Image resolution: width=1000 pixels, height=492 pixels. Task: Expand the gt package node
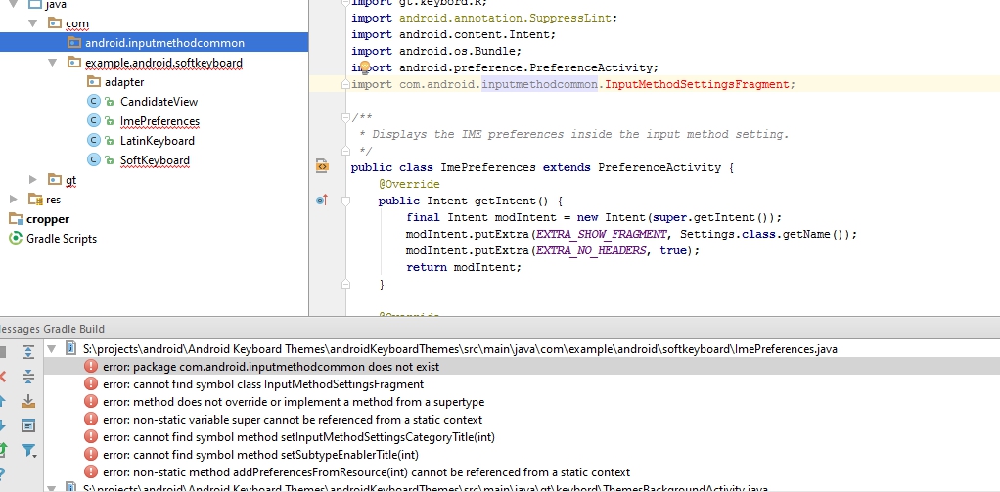point(34,179)
